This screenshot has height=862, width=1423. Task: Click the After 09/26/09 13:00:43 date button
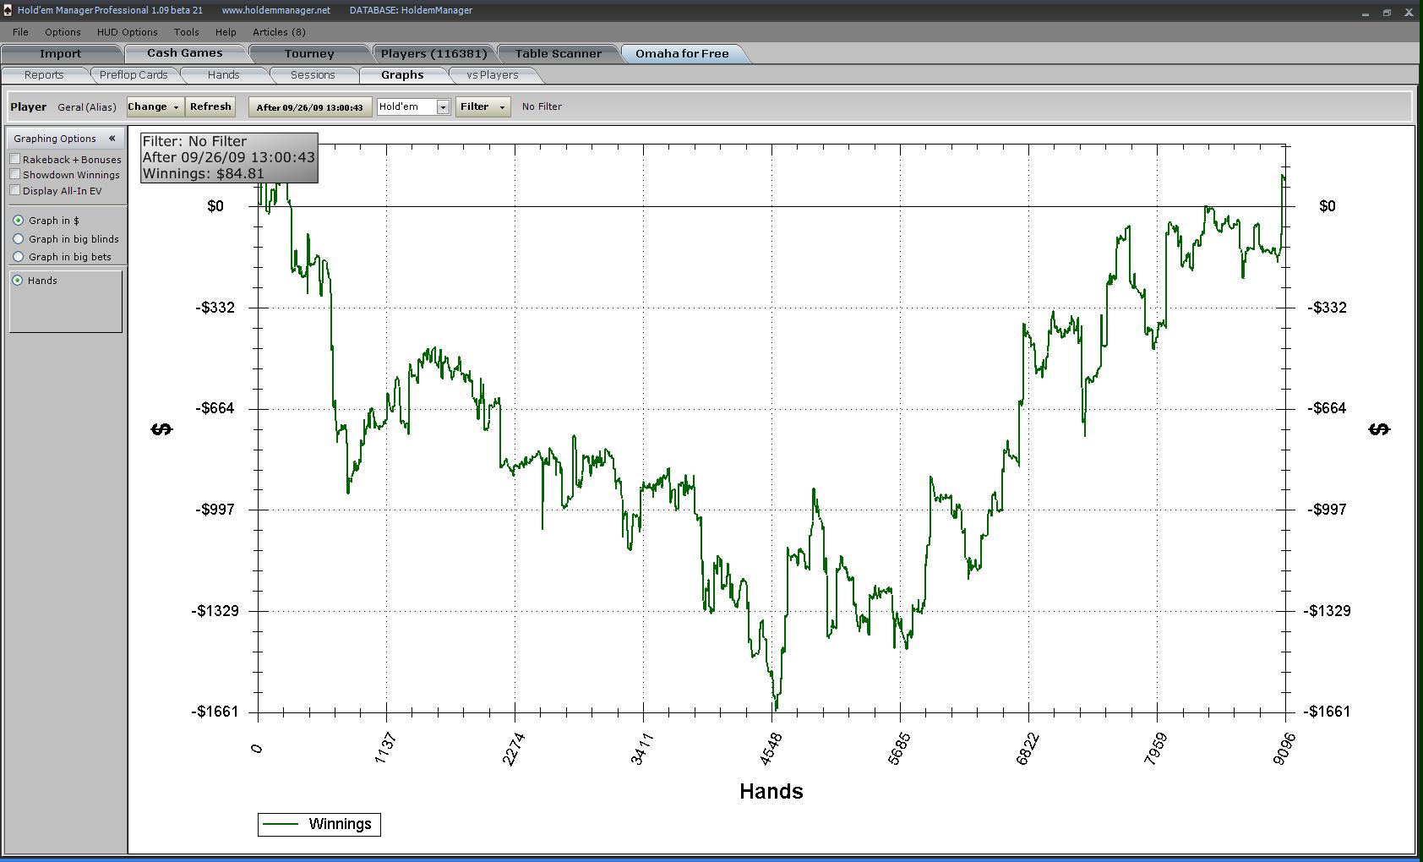click(310, 107)
